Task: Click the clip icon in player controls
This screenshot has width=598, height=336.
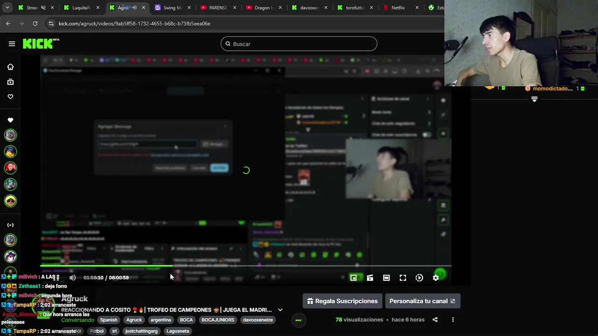Action: 370,278
